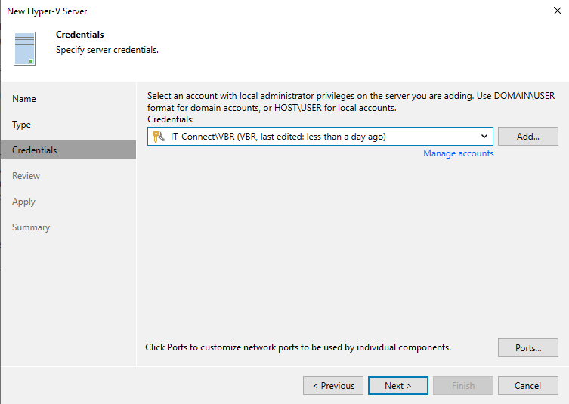Select the Credentials step in sidebar
Image resolution: width=569 pixels, height=404 pixels.
tap(35, 150)
